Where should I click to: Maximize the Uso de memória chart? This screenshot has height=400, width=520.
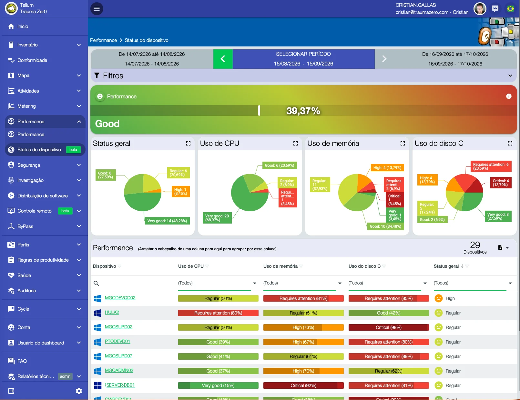click(x=403, y=143)
